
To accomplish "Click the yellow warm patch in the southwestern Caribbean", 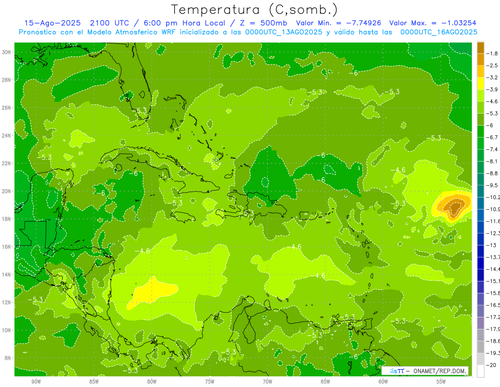I will point(152,292).
